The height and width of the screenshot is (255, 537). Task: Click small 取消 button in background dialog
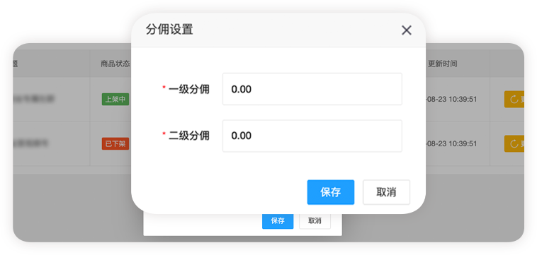(x=315, y=221)
